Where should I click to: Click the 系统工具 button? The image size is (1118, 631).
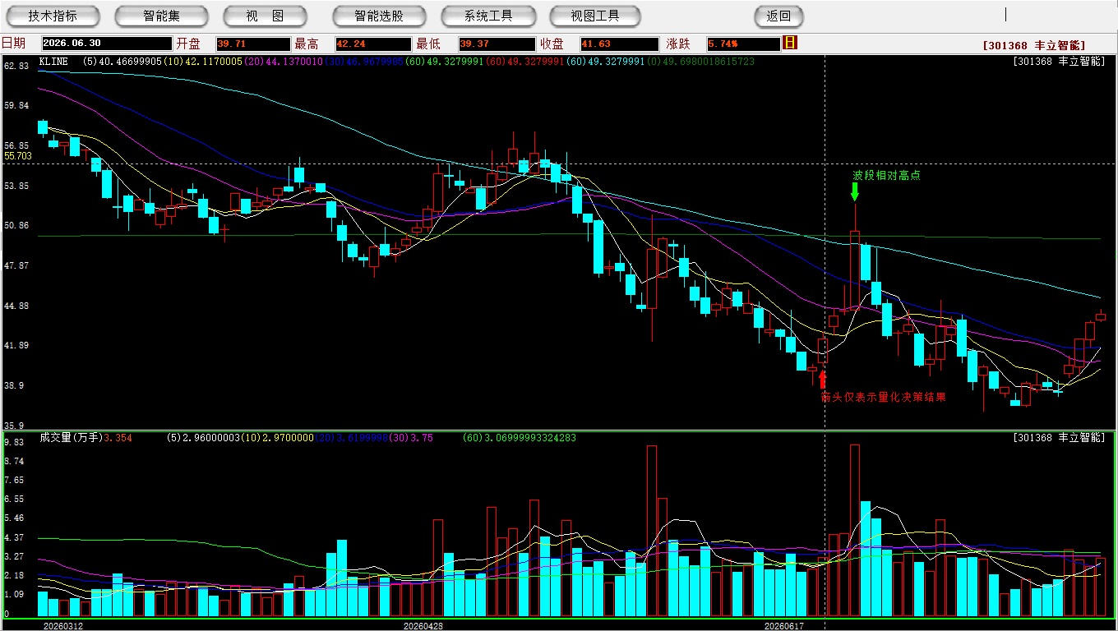(488, 16)
